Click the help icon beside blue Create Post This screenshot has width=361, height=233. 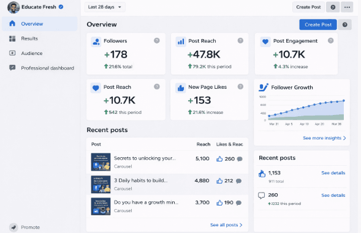pos(344,24)
